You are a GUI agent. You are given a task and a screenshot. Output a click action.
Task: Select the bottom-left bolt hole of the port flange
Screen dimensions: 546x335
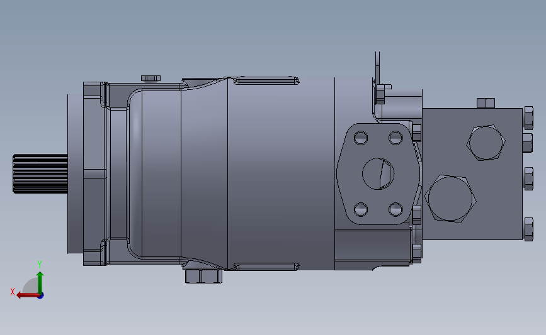pos(361,209)
